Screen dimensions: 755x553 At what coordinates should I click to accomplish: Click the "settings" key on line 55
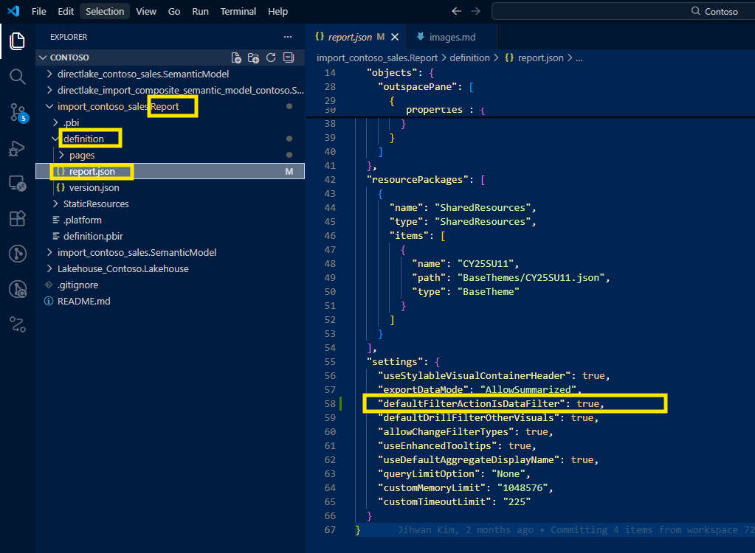[397, 362]
